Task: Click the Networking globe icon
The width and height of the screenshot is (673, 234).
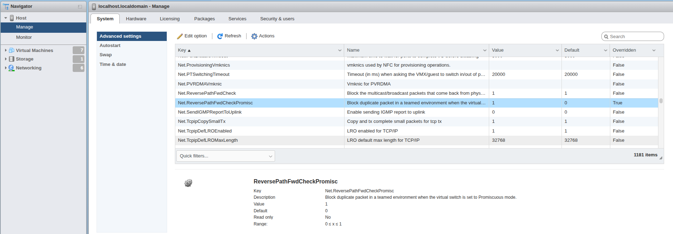Action: [x=11, y=68]
